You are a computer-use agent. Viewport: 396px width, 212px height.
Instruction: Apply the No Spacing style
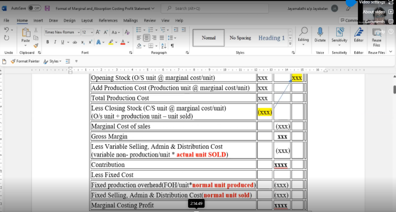tap(240, 38)
